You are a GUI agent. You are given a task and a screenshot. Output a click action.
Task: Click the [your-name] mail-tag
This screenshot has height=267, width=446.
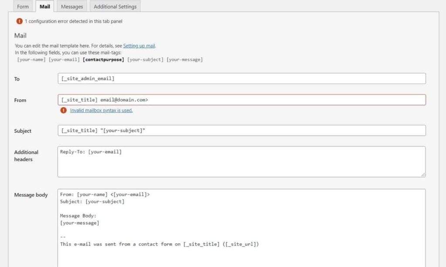pos(31,60)
